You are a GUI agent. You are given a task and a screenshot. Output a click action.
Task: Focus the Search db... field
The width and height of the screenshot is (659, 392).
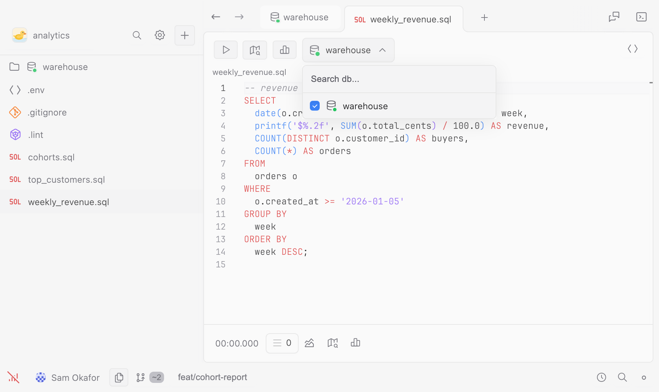399,79
